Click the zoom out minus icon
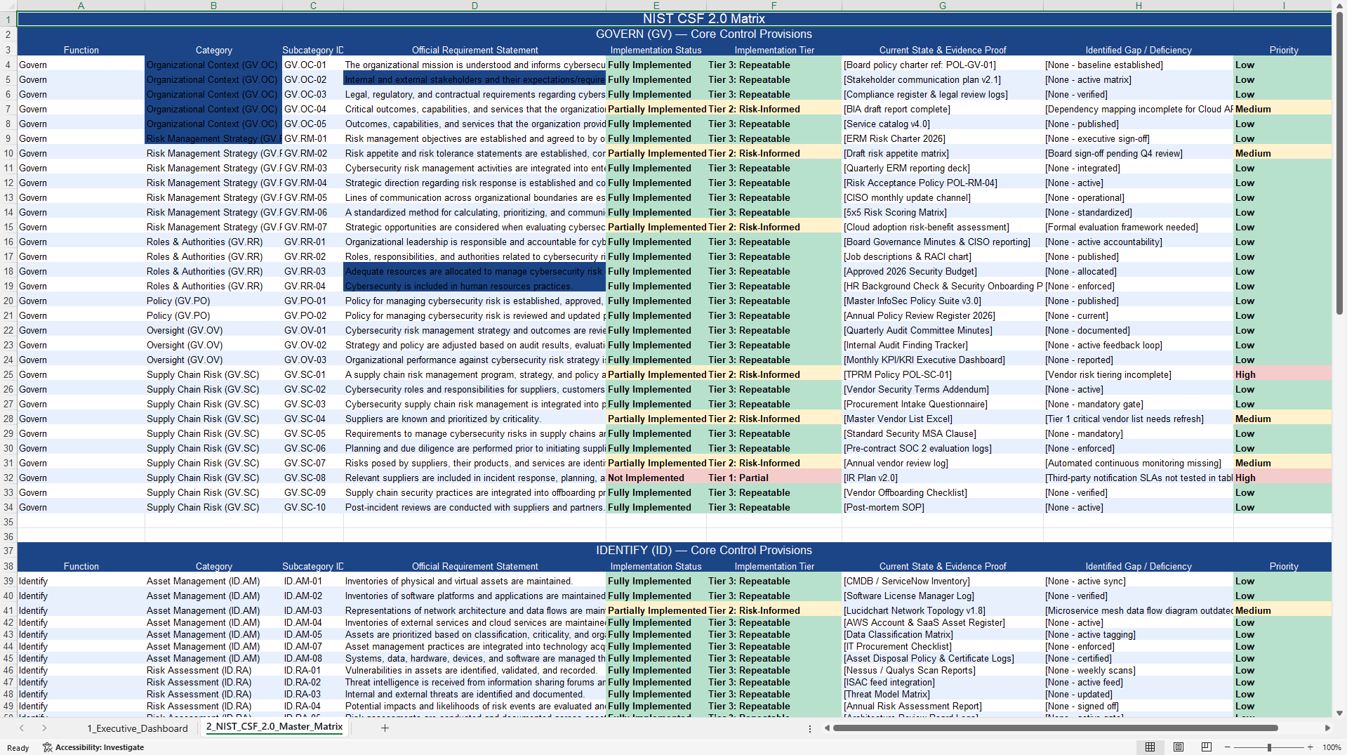Image resolution: width=1347 pixels, height=755 pixels. pos(1227,747)
